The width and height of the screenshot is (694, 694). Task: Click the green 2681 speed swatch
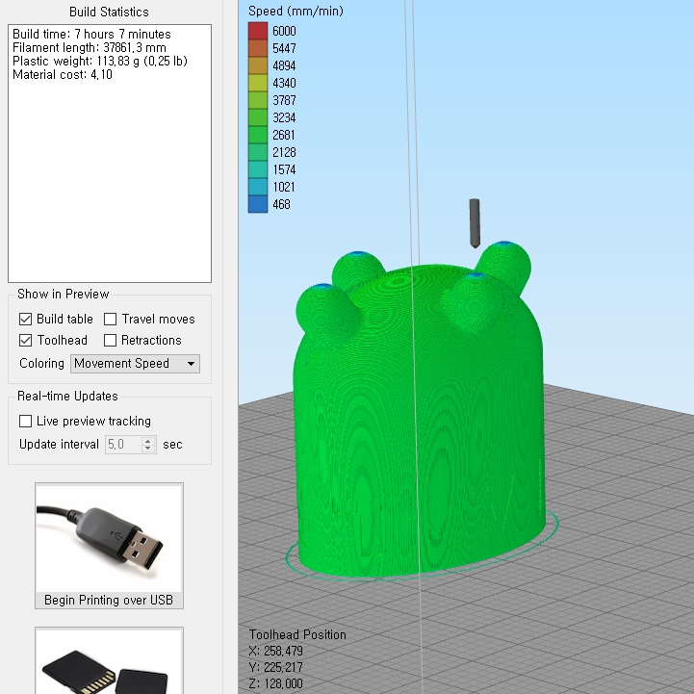tap(258, 135)
